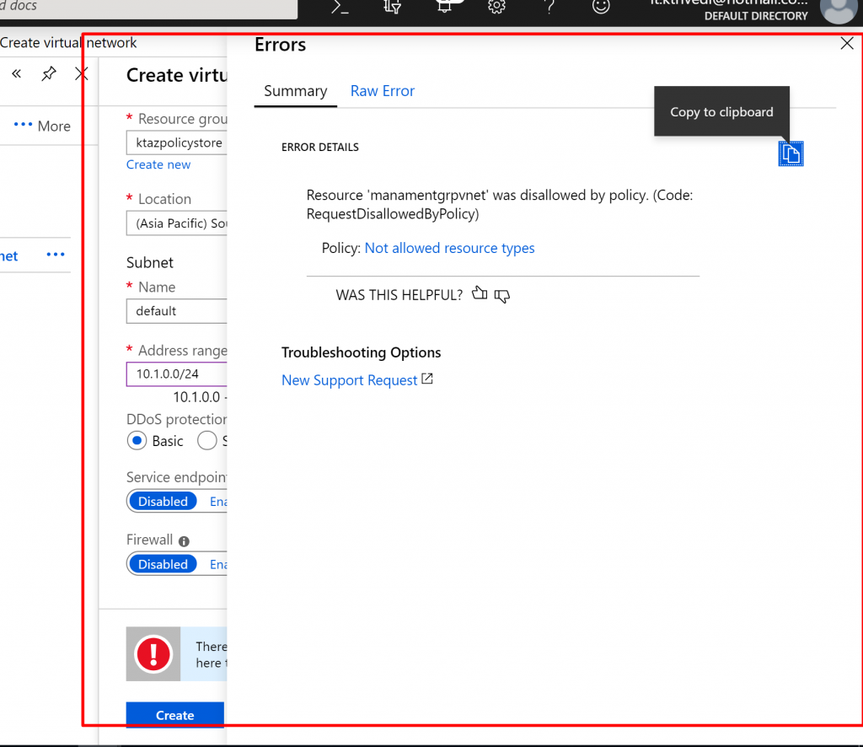Screen dimensions: 863x747
Task: Open the notifications bell
Action: pos(444,7)
